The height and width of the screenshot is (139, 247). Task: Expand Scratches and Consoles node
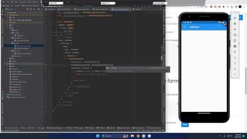tap(6, 97)
